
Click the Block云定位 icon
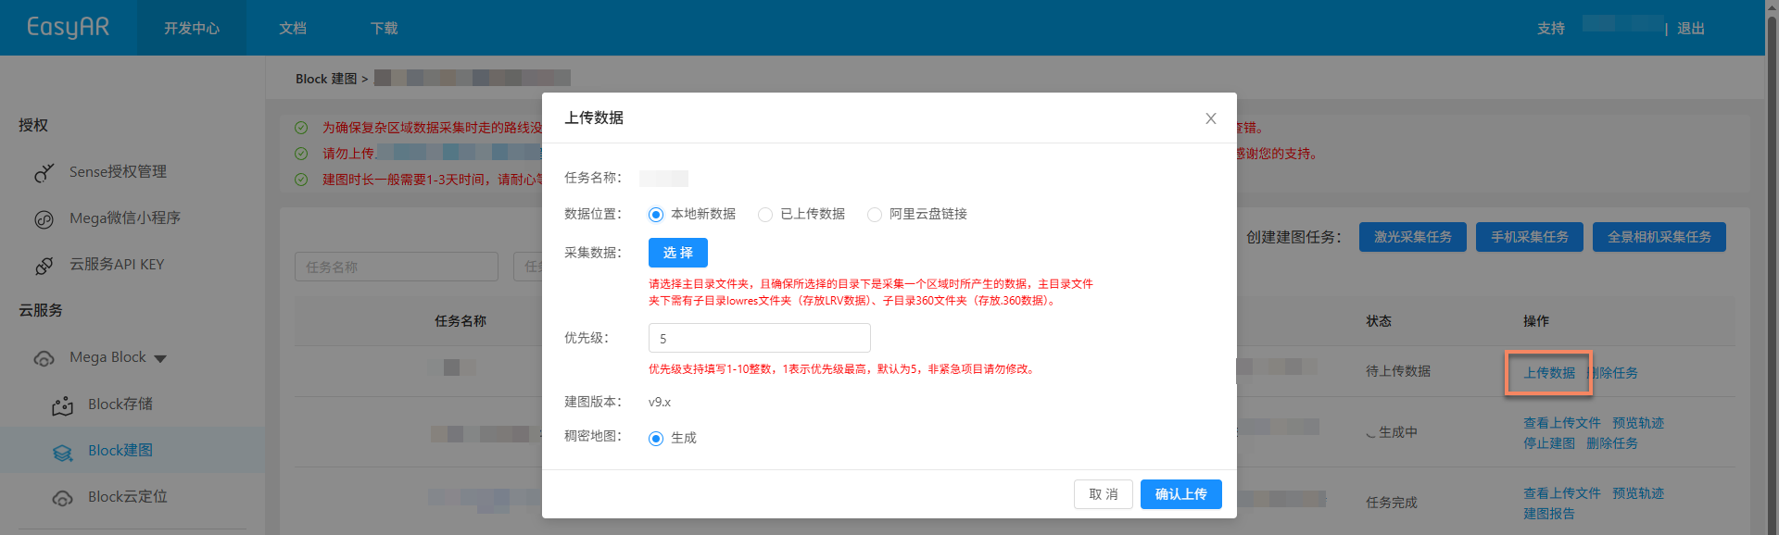tap(62, 498)
